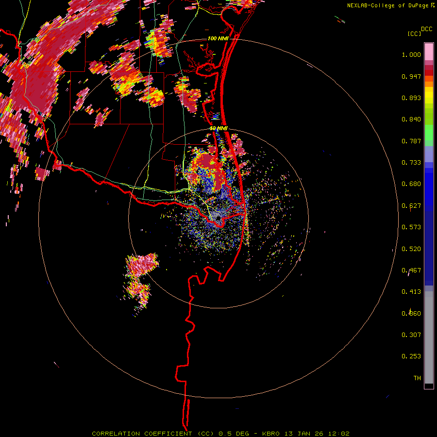Click the KBRO radar site marker at map center

tap(218, 218)
